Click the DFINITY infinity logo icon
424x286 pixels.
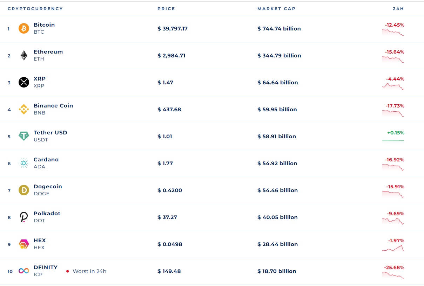pos(23,271)
